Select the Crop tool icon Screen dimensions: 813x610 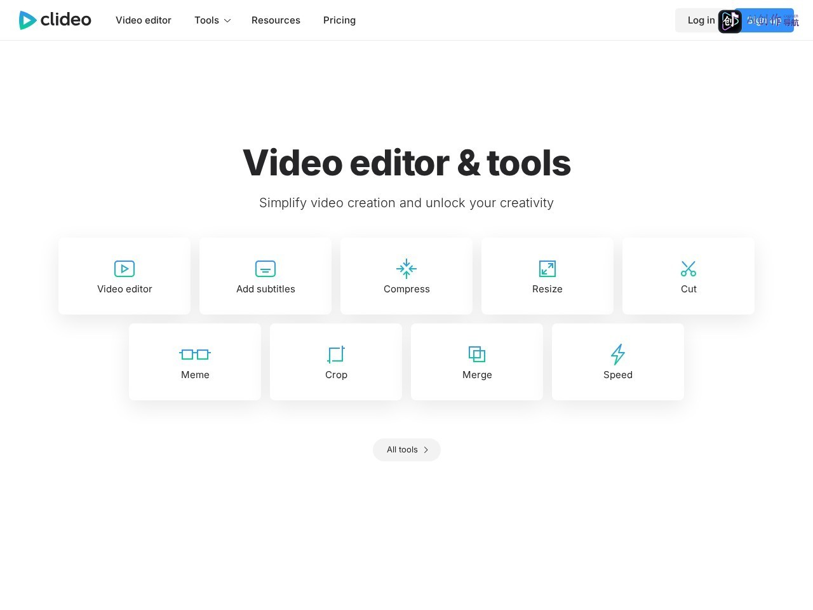coord(336,355)
